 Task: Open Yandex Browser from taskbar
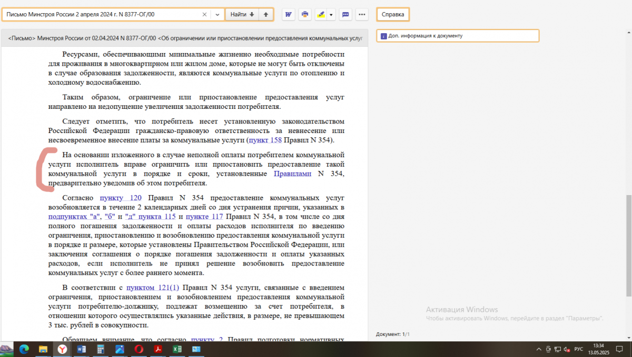[62, 349]
